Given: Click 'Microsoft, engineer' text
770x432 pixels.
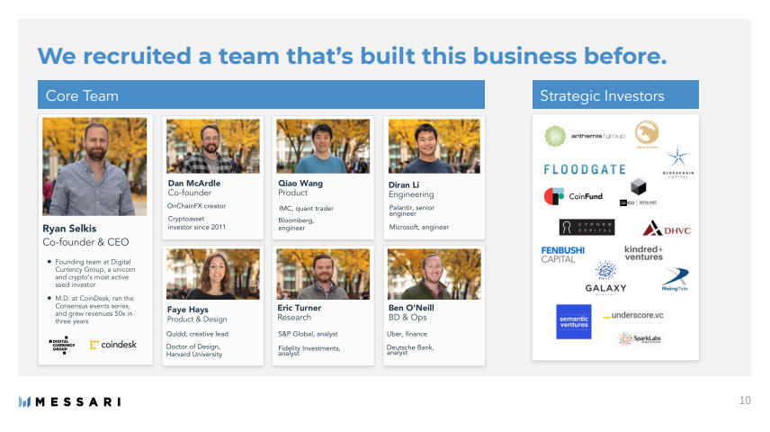Looking at the screenshot, I should [419, 227].
